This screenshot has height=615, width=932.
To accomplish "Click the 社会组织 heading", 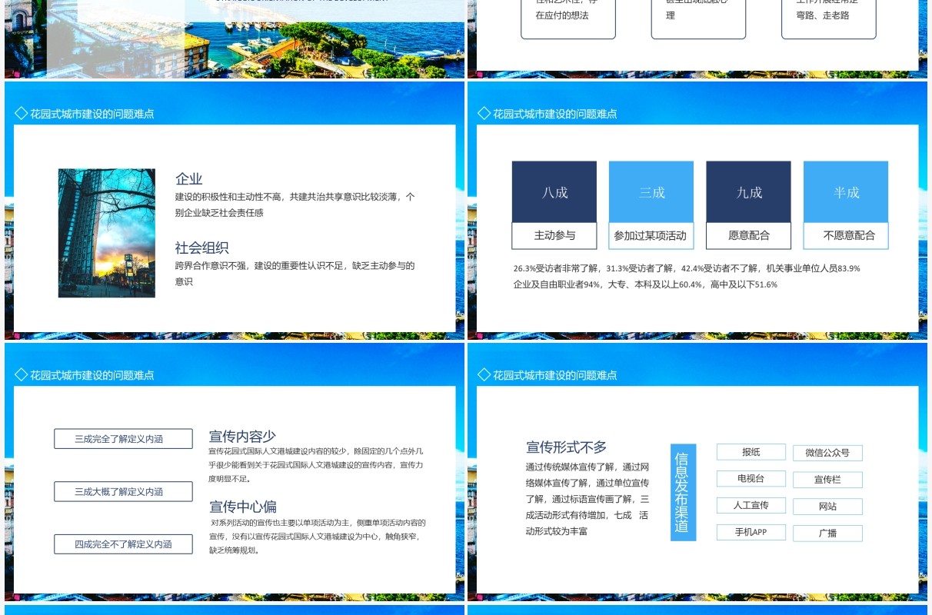I will tap(202, 248).
